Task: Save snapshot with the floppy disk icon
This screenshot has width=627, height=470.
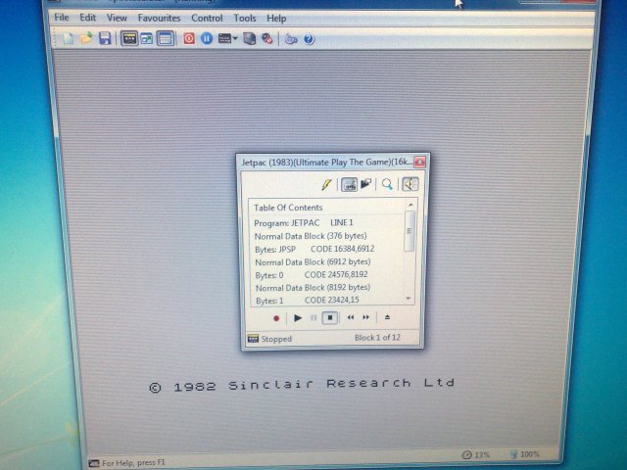Action: tap(105, 39)
